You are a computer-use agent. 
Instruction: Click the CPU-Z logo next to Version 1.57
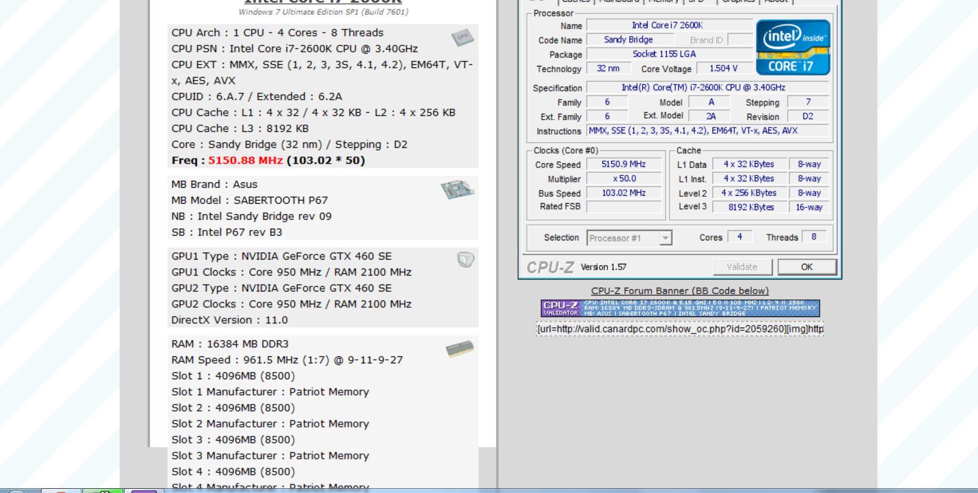(550, 267)
